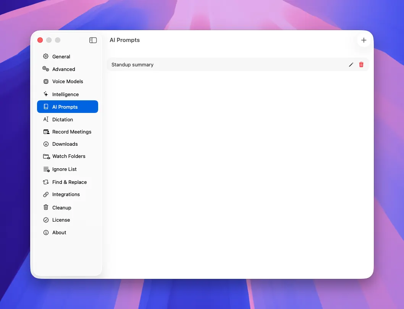Click the Downloads arrow-circle icon
404x309 pixels.
pos(46,144)
